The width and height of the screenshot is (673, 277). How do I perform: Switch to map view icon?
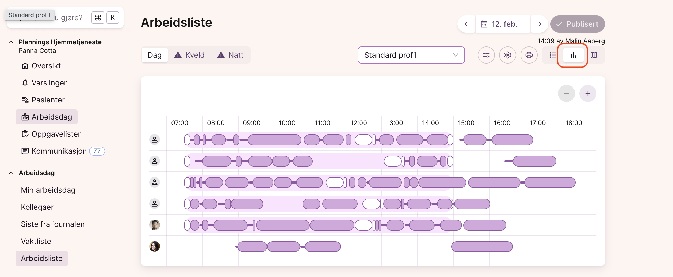[x=594, y=55]
